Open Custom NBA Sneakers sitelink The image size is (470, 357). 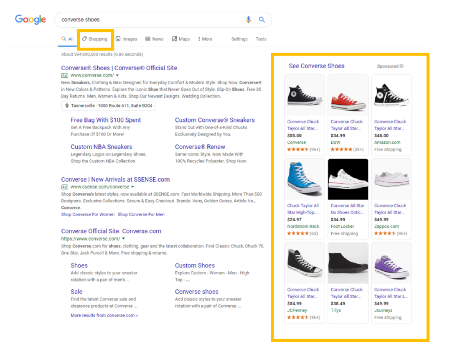[102, 147]
